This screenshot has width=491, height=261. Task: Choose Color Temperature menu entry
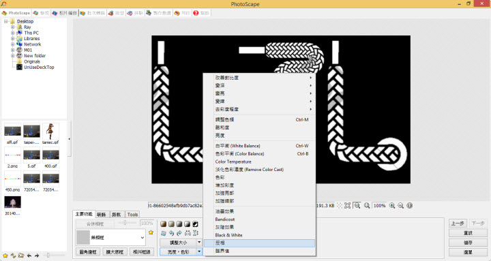(233, 162)
